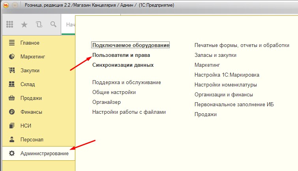298x171 pixels.
Task: Open Организации и финансы
Action: coord(224,95)
